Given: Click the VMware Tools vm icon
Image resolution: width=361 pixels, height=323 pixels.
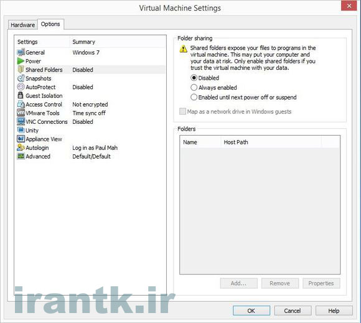Looking at the screenshot, I should pyautogui.click(x=21, y=113).
